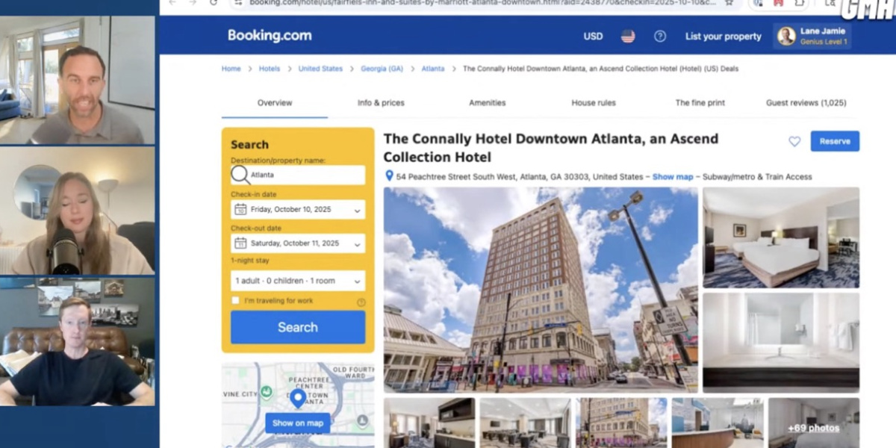This screenshot has width=896, height=448.
Task: Expand check-out date Saturday, October 11 dropdown
Action: (x=298, y=243)
